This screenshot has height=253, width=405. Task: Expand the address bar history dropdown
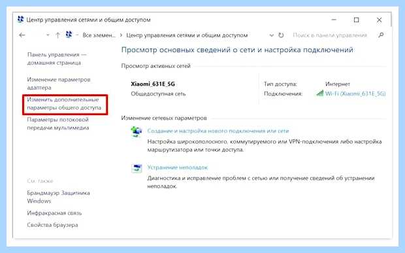tap(271, 35)
